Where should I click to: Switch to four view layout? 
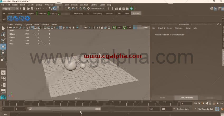(3, 78)
